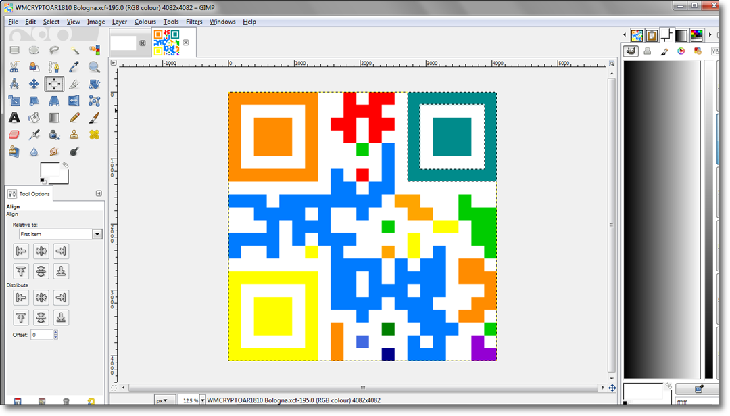Select the Perspective tool
Image resolution: width=730 pixels, height=416 pixels.
pyautogui.click(x=54, y=101)
